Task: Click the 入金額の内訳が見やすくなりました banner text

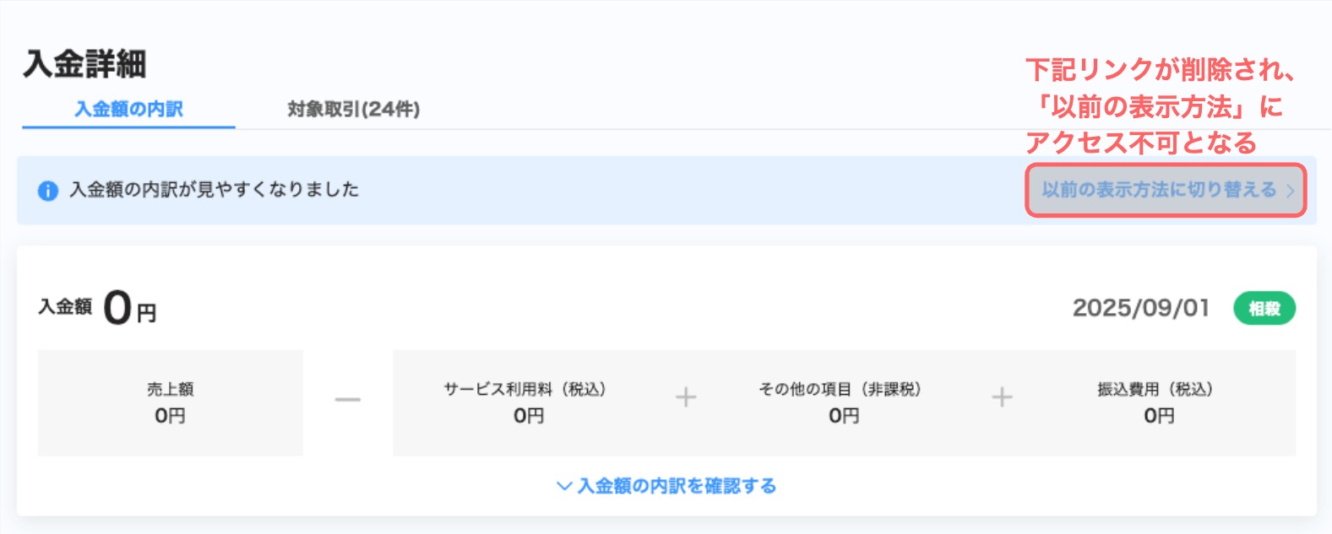Action: tap(214, 190)
